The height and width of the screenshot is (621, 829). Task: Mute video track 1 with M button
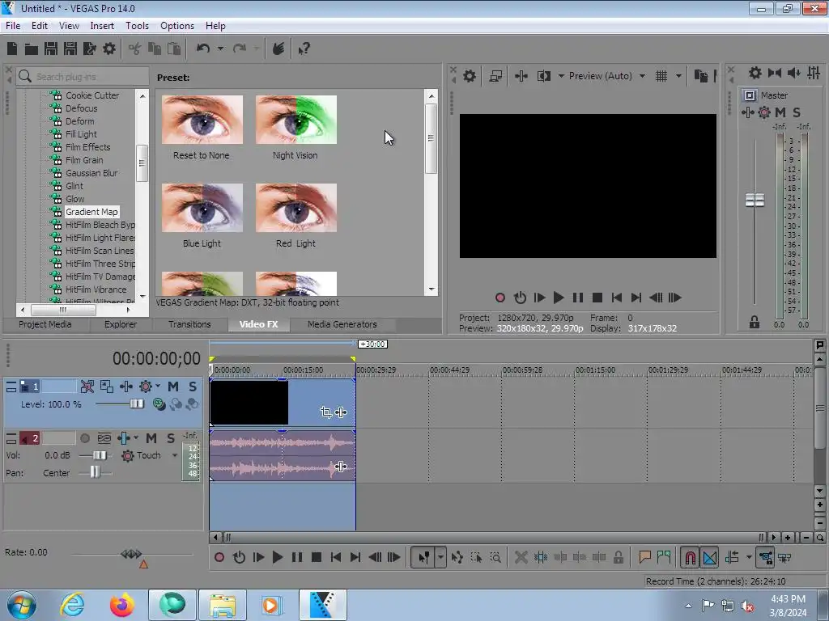point(173,387)
